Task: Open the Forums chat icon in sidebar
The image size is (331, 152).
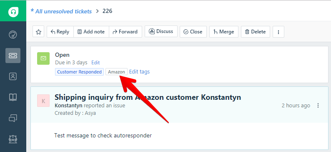Action: pyautogui.click(x=13, y=118)
